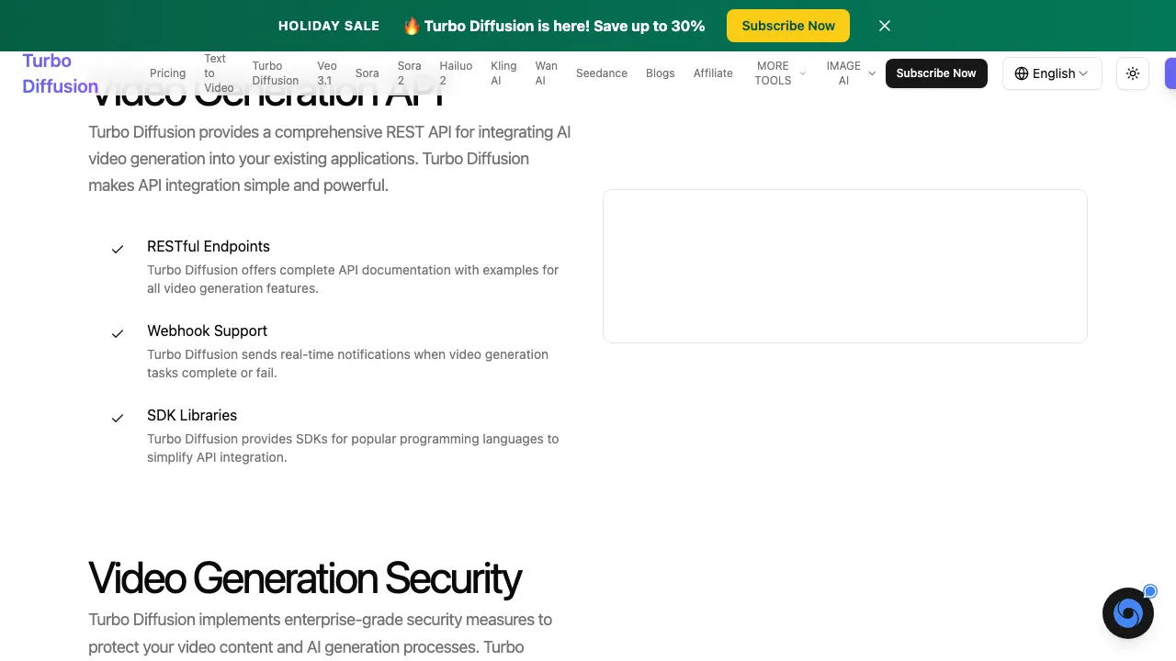Image resolution: width=1176 pixels, height=661 pixels.
Task: Click the empty API preview panel
Action: [x=844, y=266]
